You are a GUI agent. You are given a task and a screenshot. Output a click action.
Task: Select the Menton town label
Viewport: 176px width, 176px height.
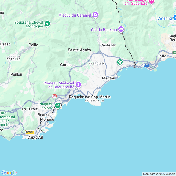tap(109, 78)
